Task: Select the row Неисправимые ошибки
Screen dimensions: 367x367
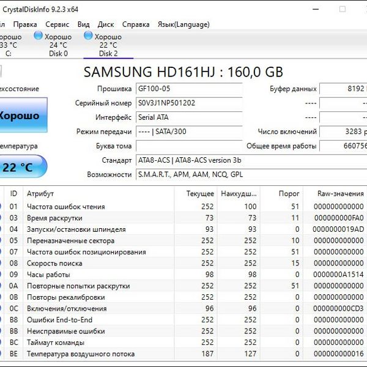Action: click(183, 331)
